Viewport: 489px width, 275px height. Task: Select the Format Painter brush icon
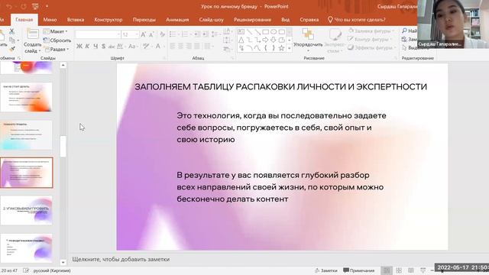12,49
